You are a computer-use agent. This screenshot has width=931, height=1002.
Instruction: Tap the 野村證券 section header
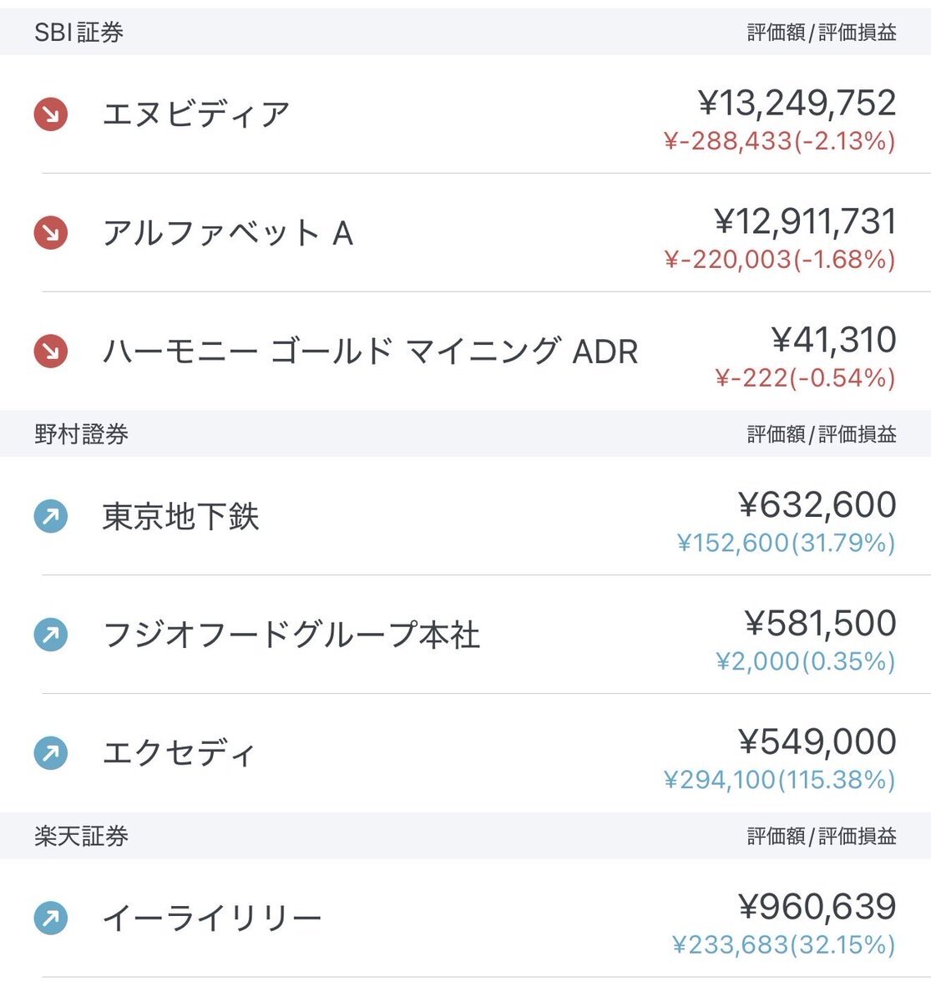coord(81,434)
